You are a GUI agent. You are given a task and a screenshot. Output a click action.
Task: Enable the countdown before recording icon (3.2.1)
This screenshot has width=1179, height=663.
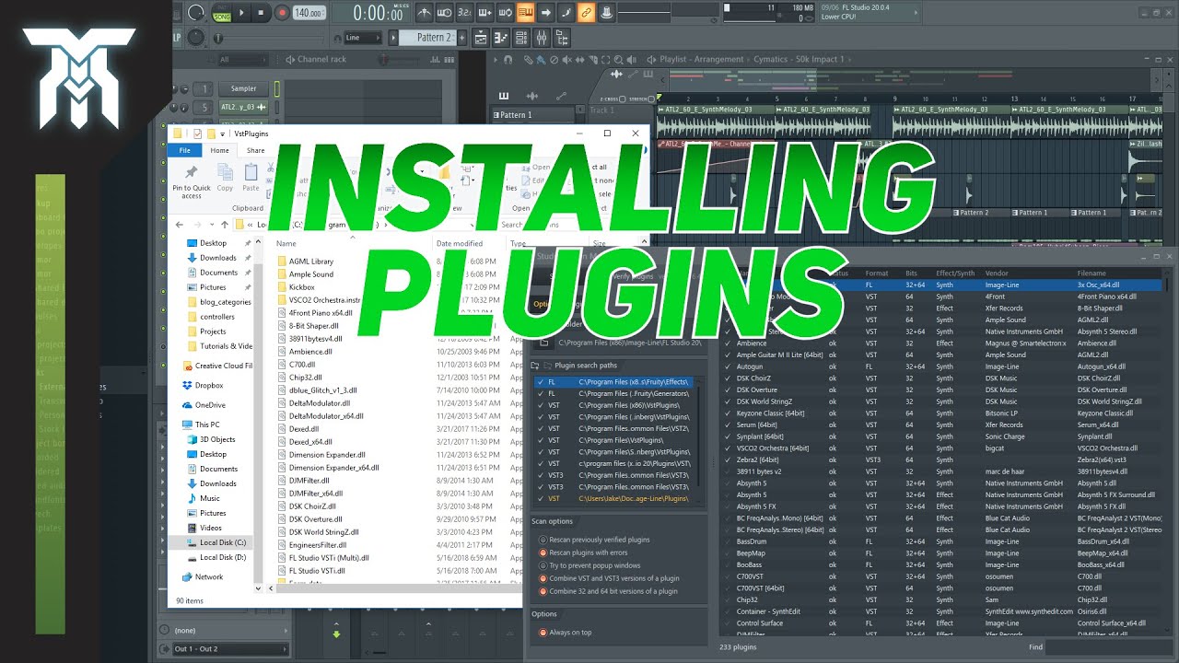click(464, 12)
